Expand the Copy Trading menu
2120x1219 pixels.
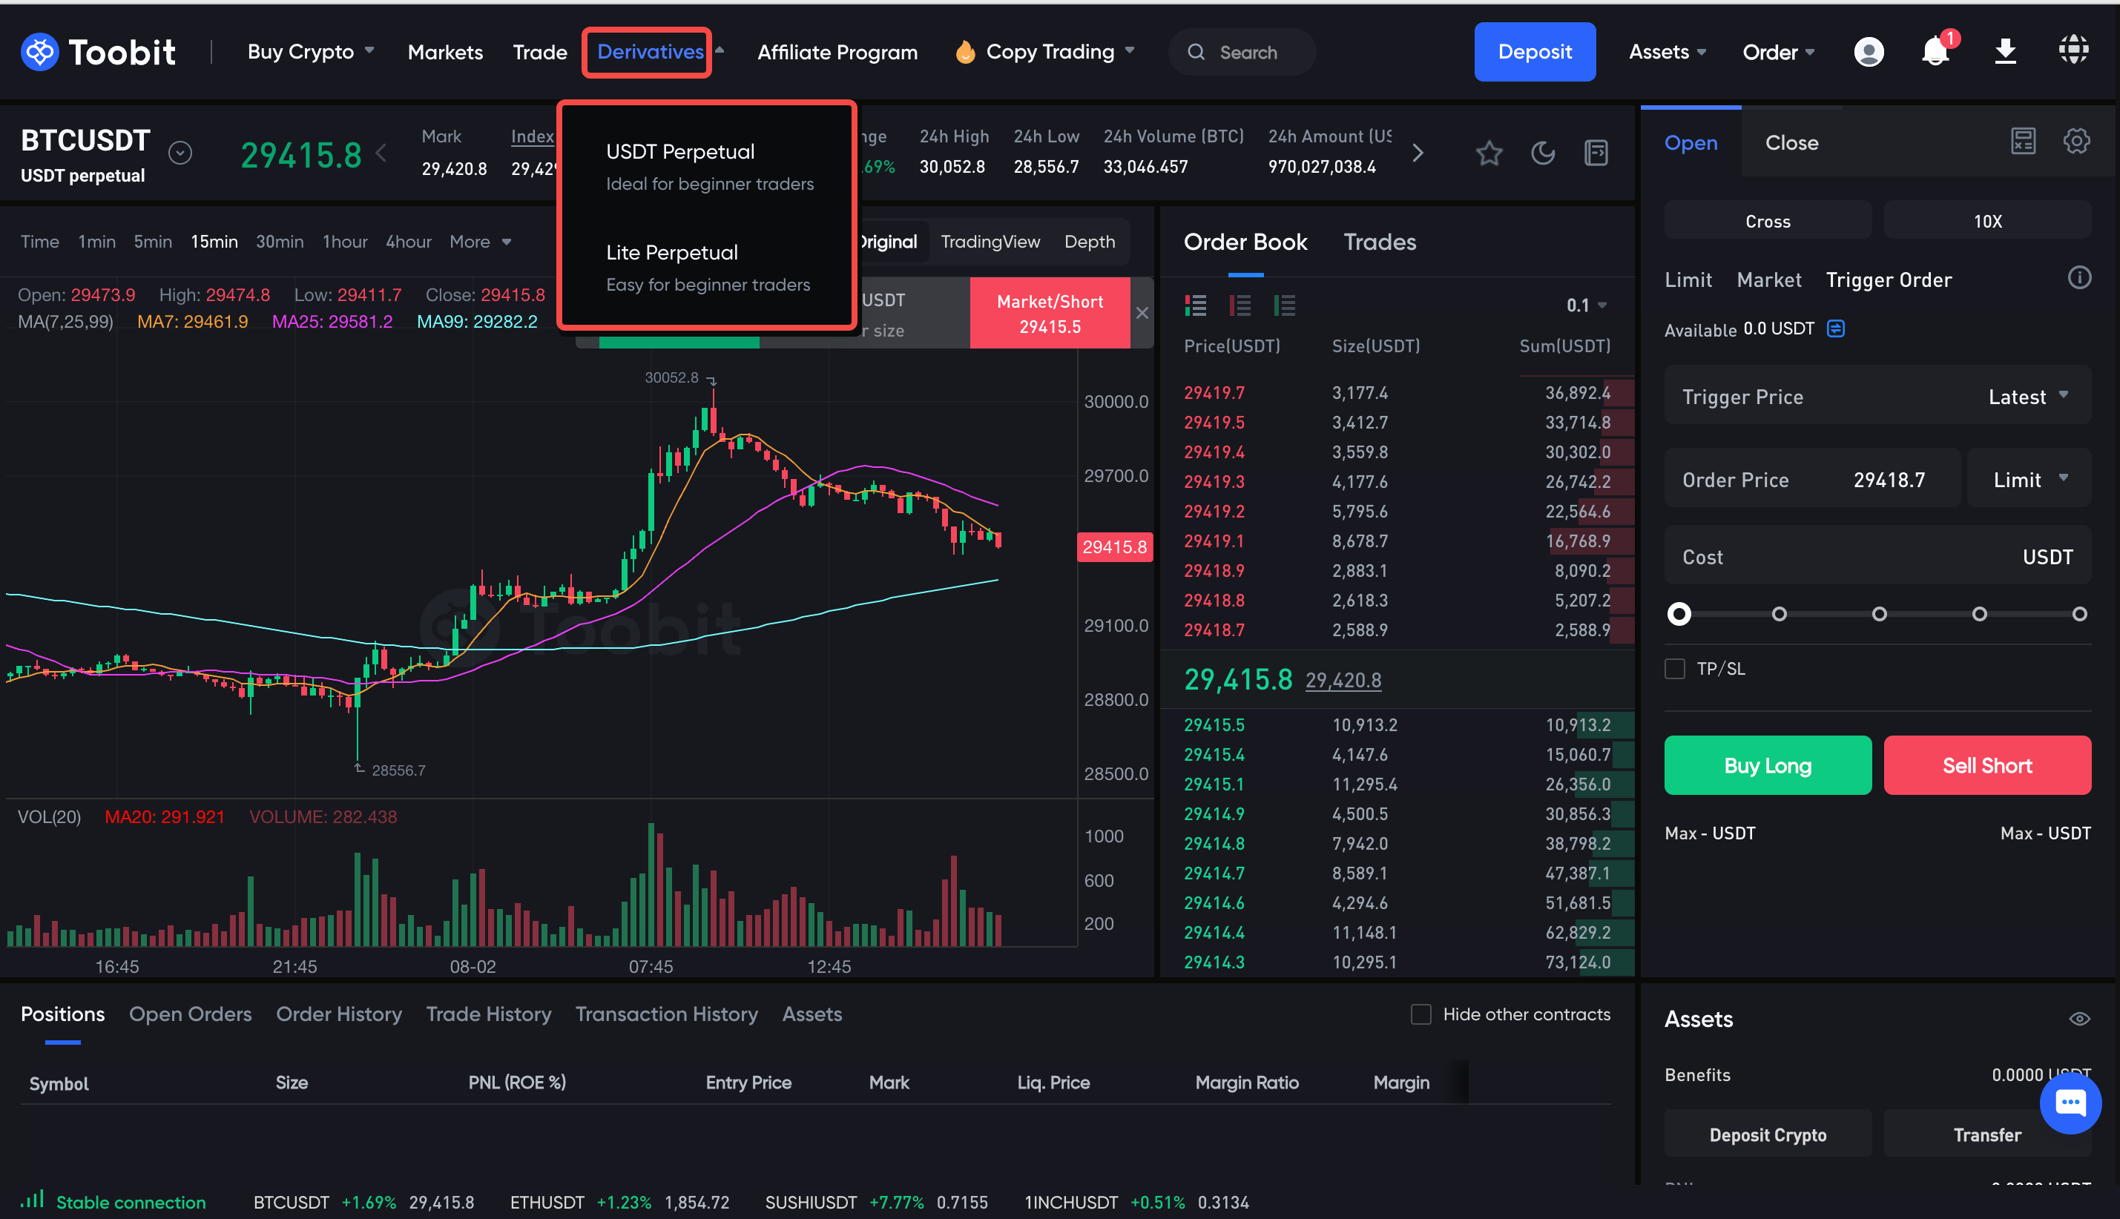click(1061, 52)
